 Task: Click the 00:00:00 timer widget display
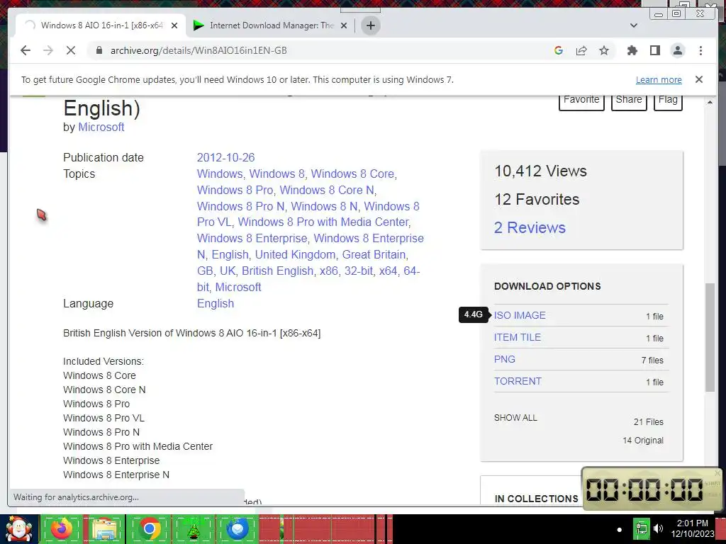644,489
